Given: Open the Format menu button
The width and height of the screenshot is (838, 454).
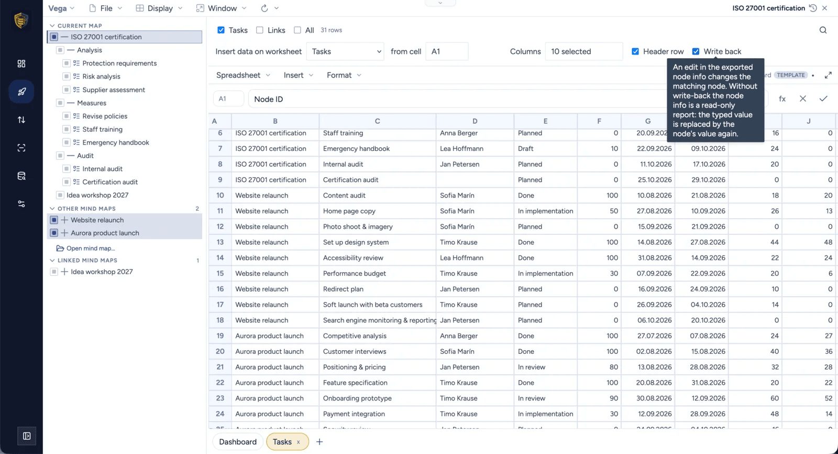Looking at the screenshot, I should [344, 75].
